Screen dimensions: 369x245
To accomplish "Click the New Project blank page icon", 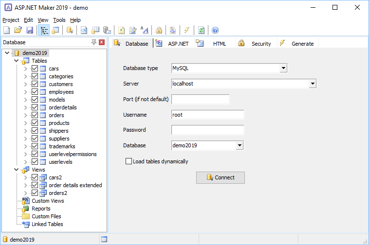I will (7, 30).
